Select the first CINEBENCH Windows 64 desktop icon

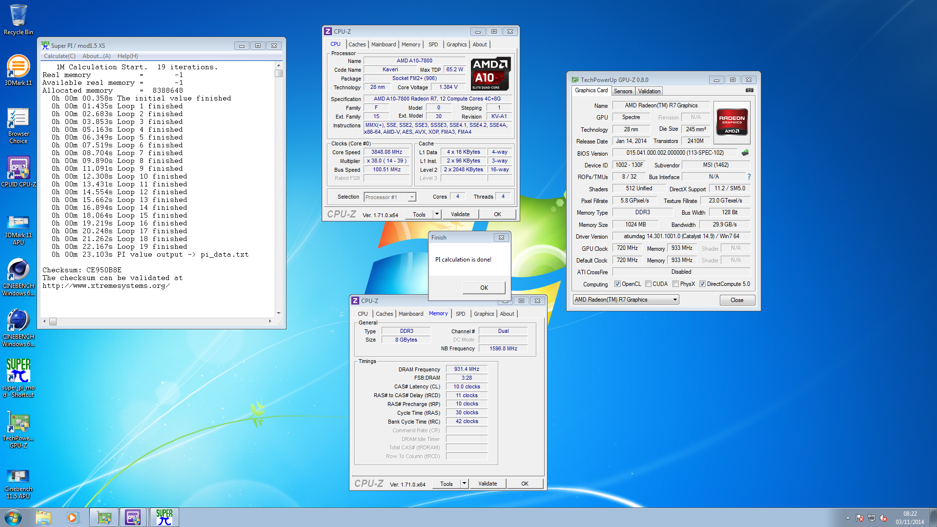tap(18, 277)
